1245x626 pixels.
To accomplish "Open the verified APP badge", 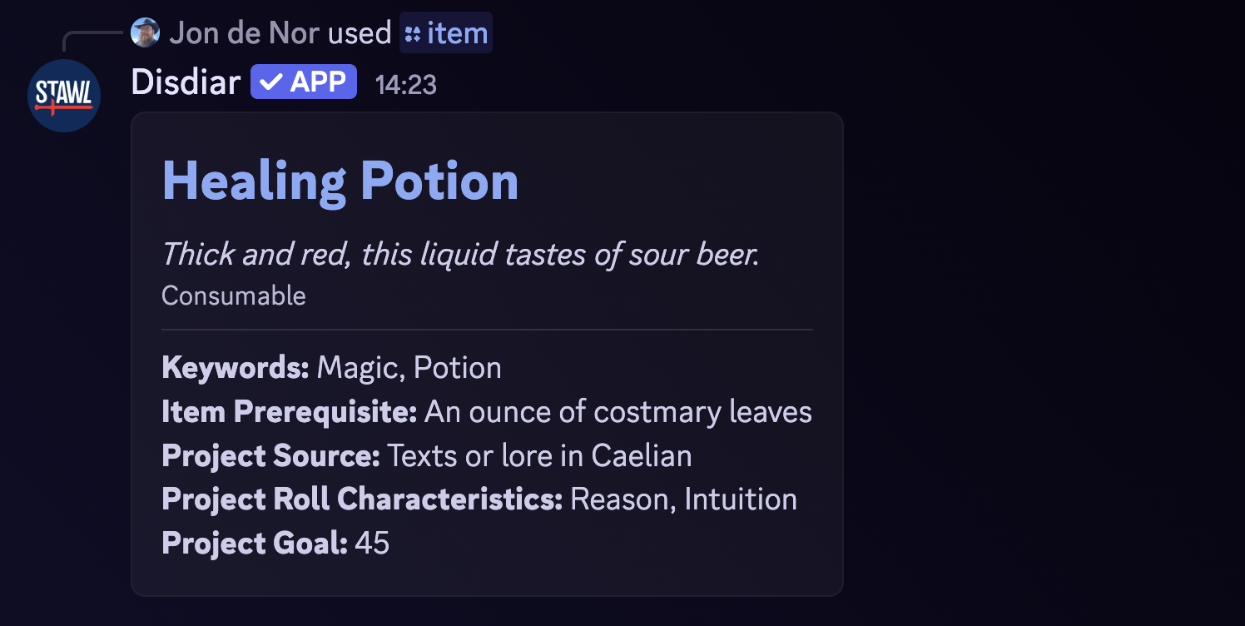I will click(x=303, y=82).
